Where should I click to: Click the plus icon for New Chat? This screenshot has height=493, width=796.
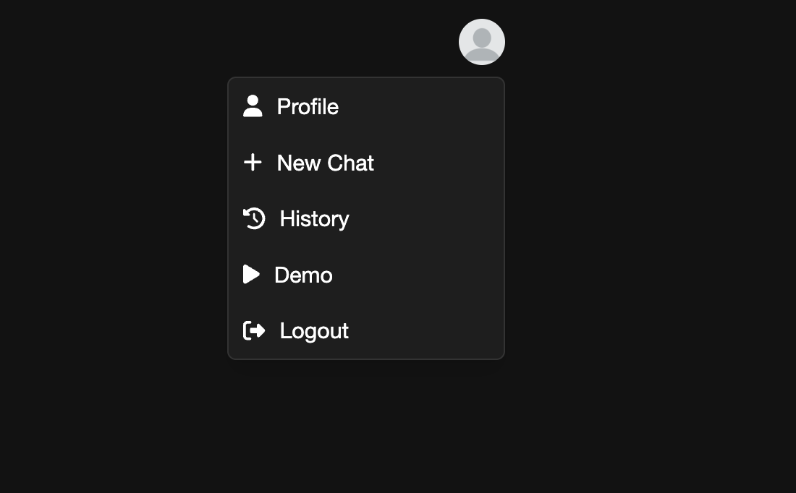click(x=253, y=163)
